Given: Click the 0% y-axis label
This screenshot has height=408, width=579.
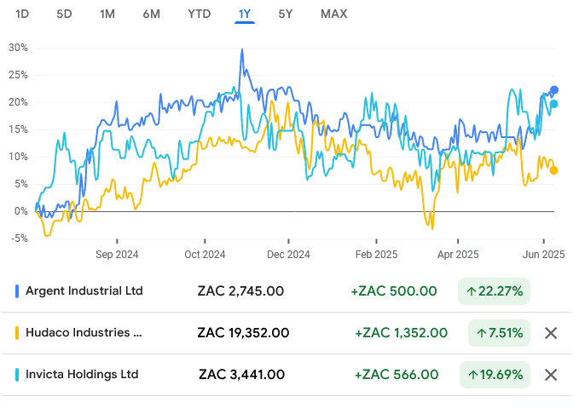Looking at the screenshot, I should (21, 211).
